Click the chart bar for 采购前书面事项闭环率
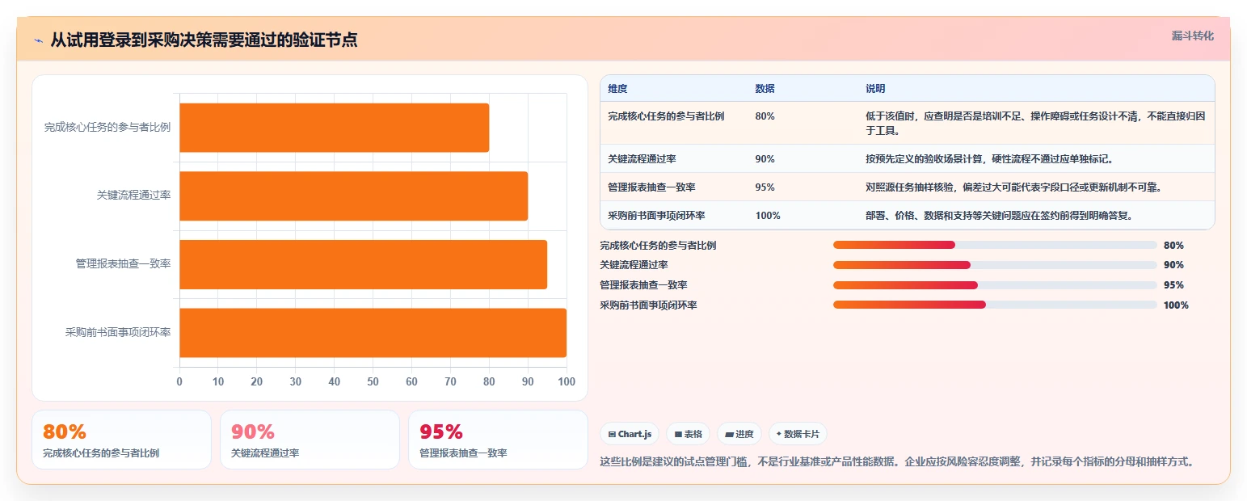Viewport: 1247px width, 501px height. (373, 333)
